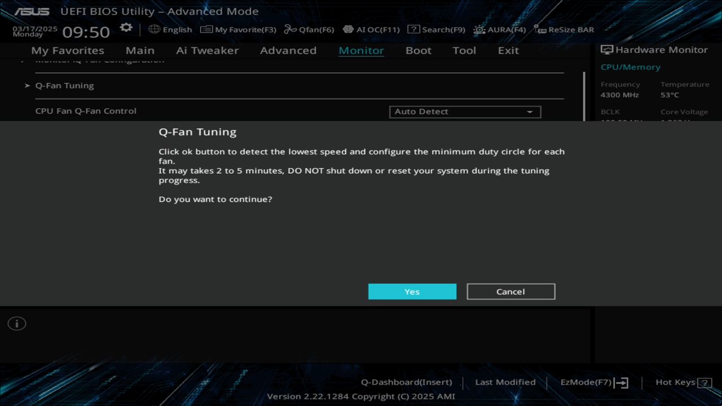Click the 09:50 clock display

(x=86, y=32)
